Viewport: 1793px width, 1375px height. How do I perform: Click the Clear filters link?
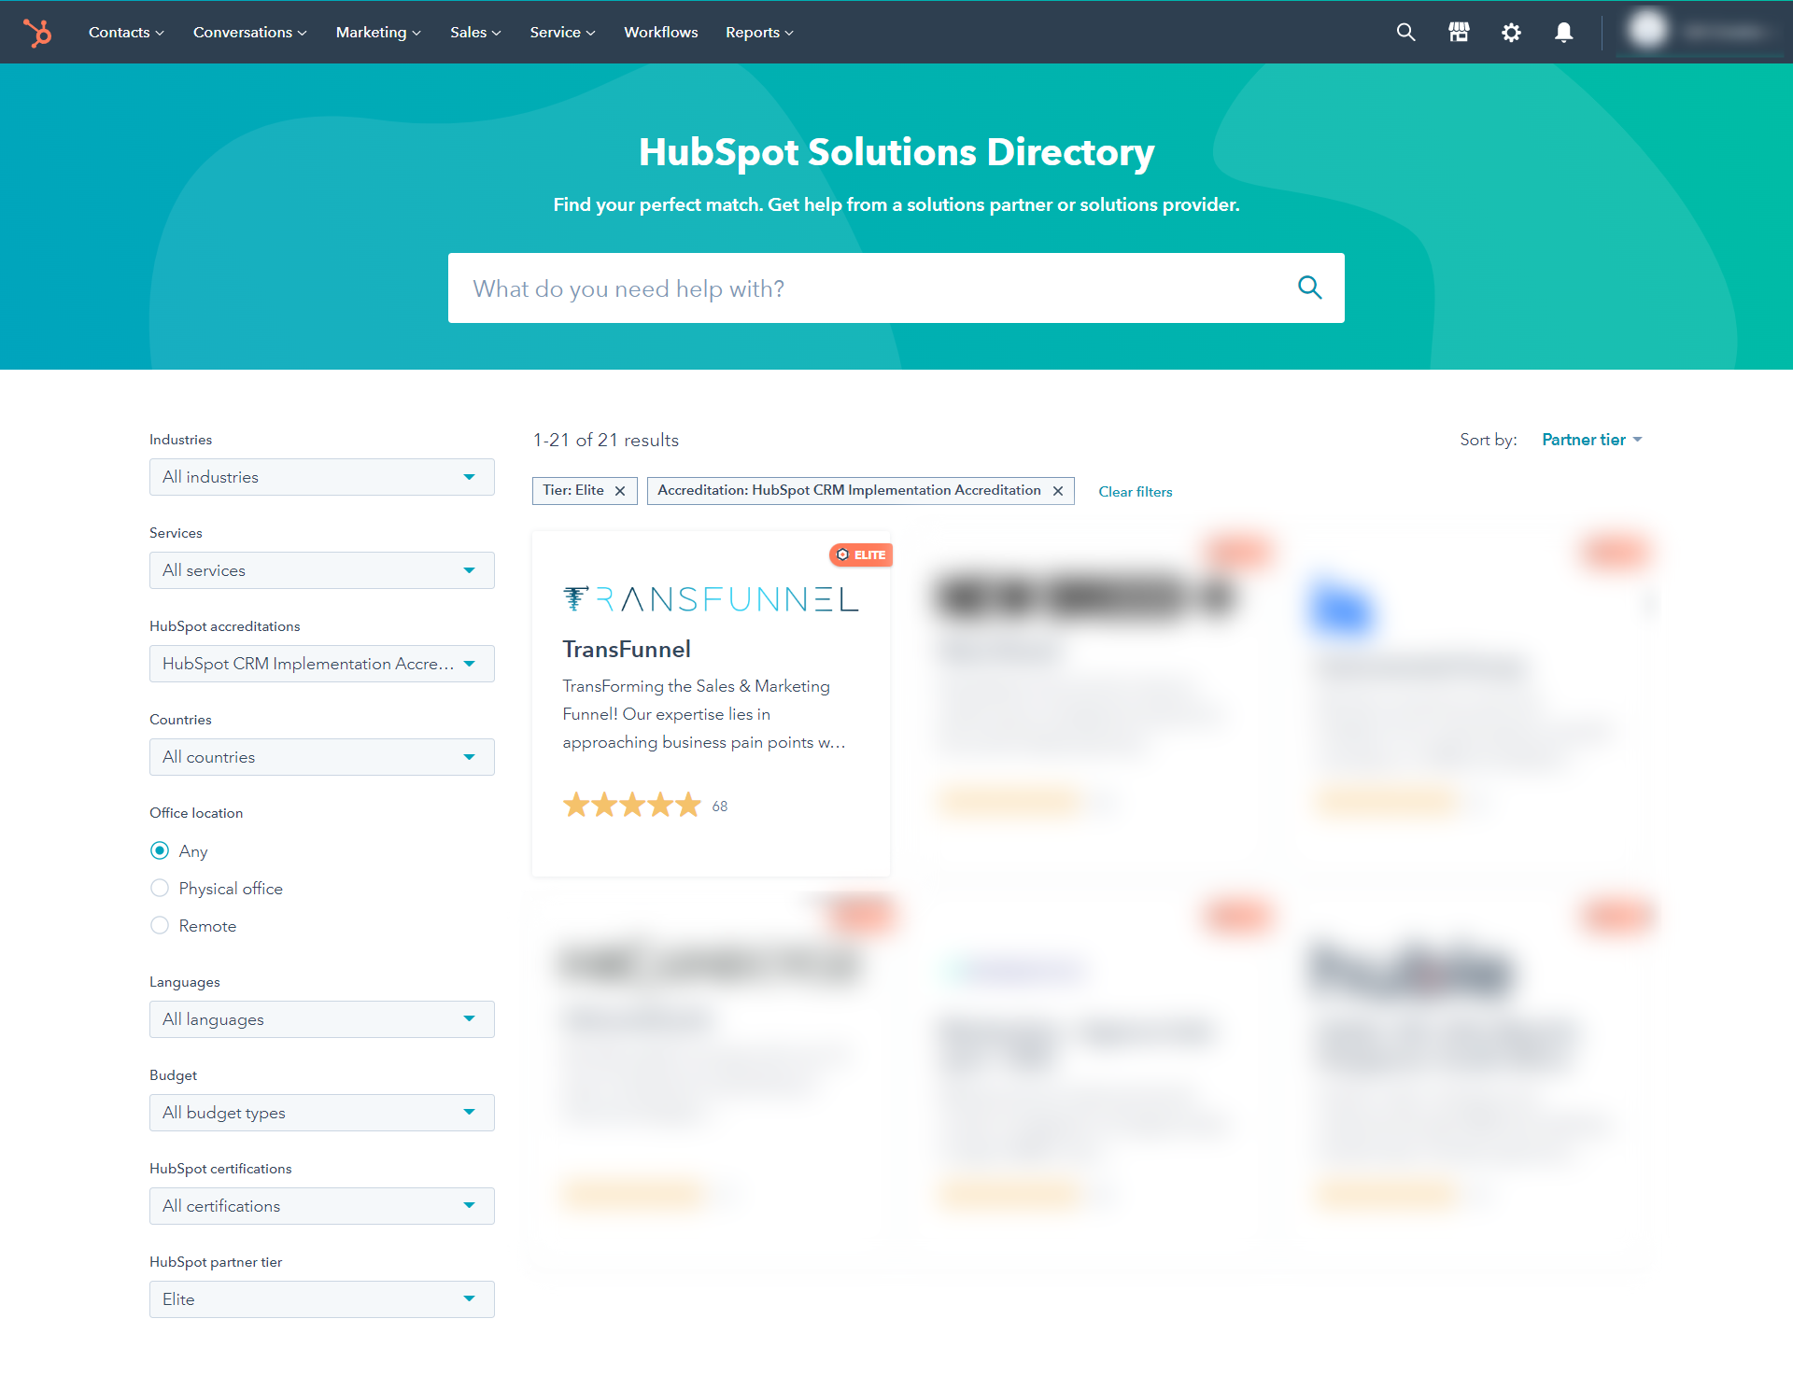click(x=1135, y=492)
